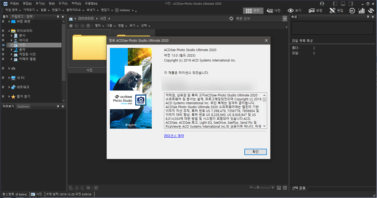Click the rotate left icon in bottom toolbar
Image resolution: width=377 pixels, height=198 pixels.
pos(77,188)
